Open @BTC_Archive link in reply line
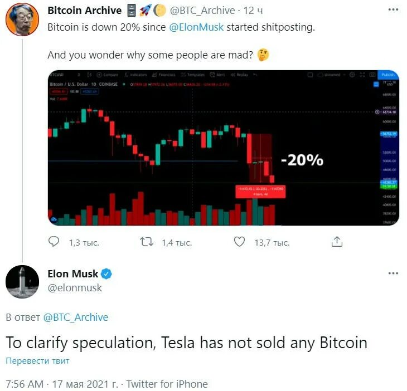The image size is (407, 391). coord(75,317)
